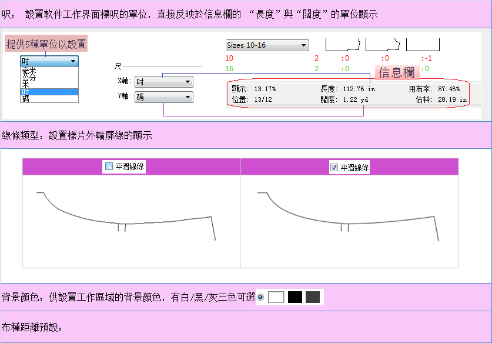Open the Sizes 10-16 dropdown
The width and height of the screenshot is (492, 343).
click(267, 45)
